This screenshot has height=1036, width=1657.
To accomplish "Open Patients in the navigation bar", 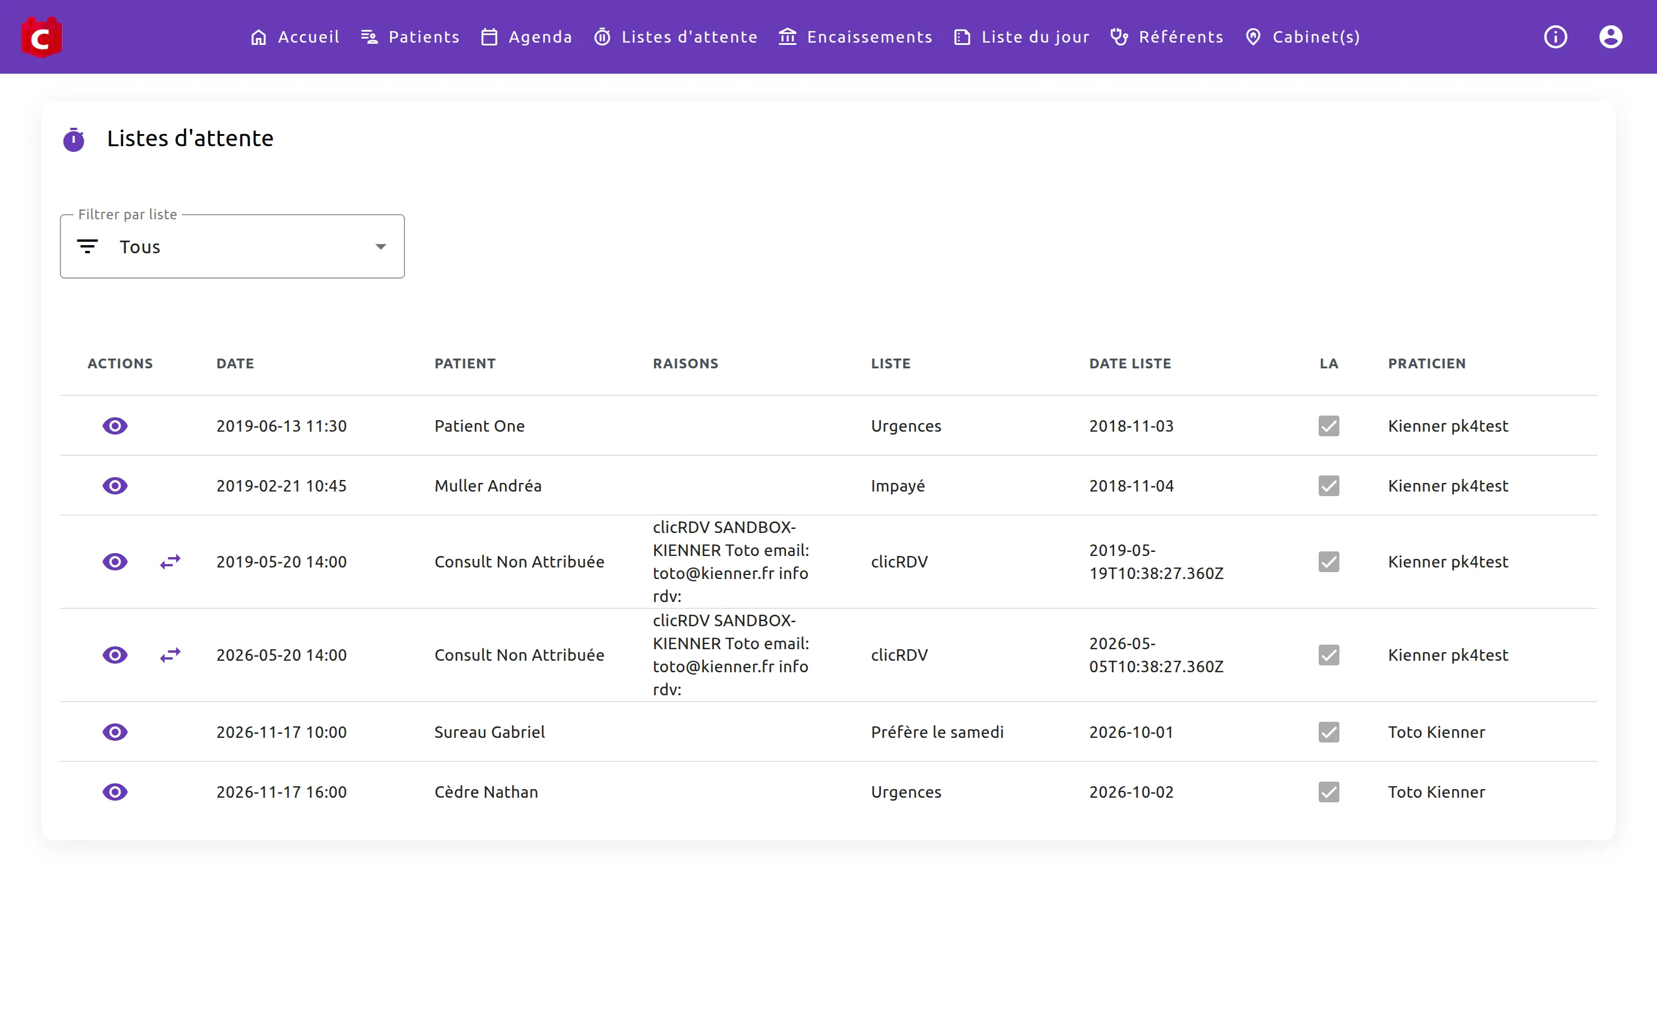I will click(410, 37).
